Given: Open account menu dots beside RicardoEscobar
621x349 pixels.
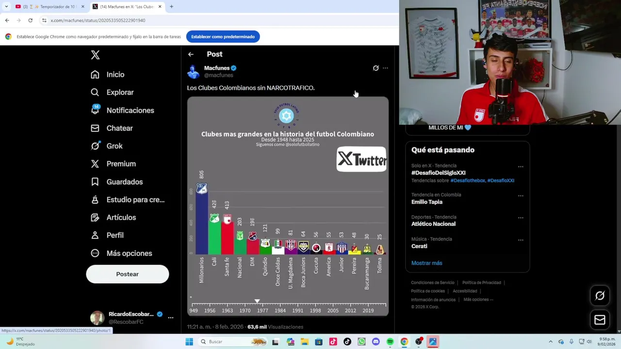Looking at the screenshot, I should click(170, 317).
